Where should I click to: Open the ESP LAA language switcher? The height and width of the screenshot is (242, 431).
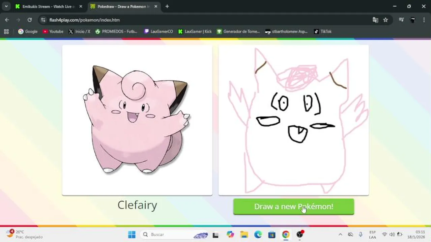[x=372, y=234]
